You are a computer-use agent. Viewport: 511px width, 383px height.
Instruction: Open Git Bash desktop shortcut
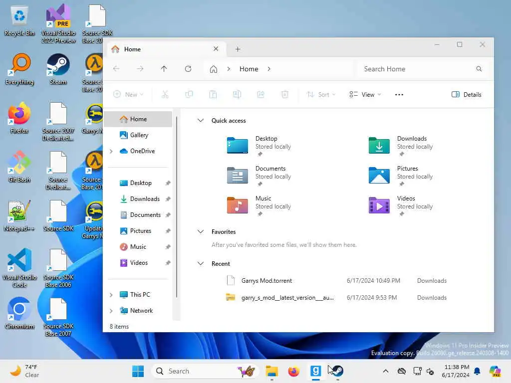click(x=19, y=167)
